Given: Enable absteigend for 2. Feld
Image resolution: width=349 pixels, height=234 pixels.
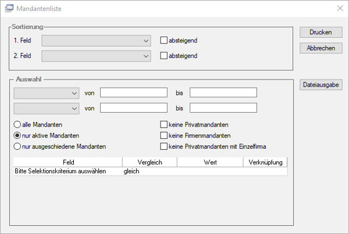Looking at the screenshot, I should pos(164,56).
